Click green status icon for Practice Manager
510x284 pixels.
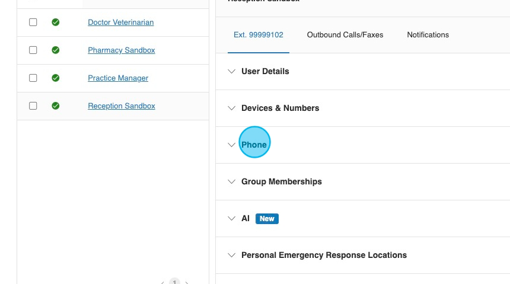click(x=56, y=78)
